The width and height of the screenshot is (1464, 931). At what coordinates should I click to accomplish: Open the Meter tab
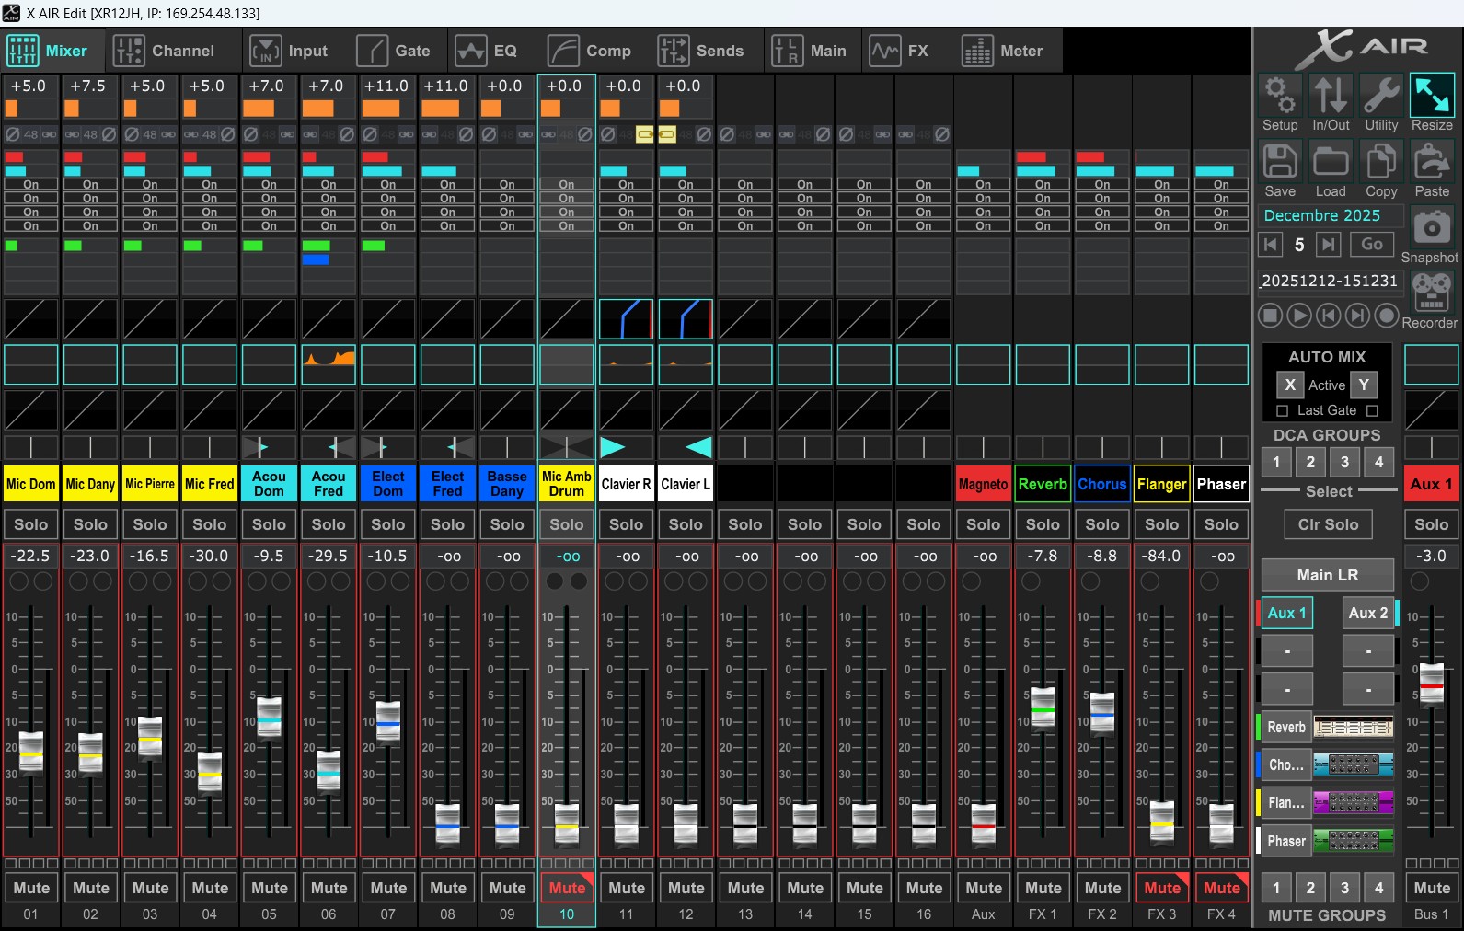[x=1003, y=51]
